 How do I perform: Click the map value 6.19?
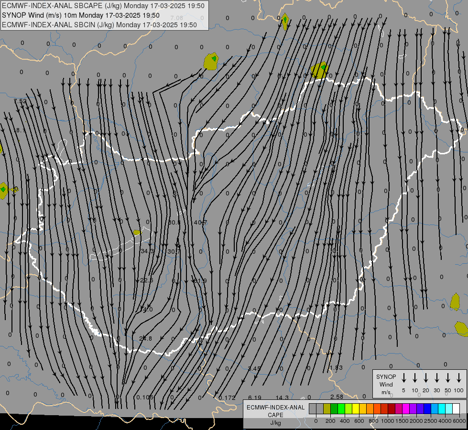coord(255,398)
